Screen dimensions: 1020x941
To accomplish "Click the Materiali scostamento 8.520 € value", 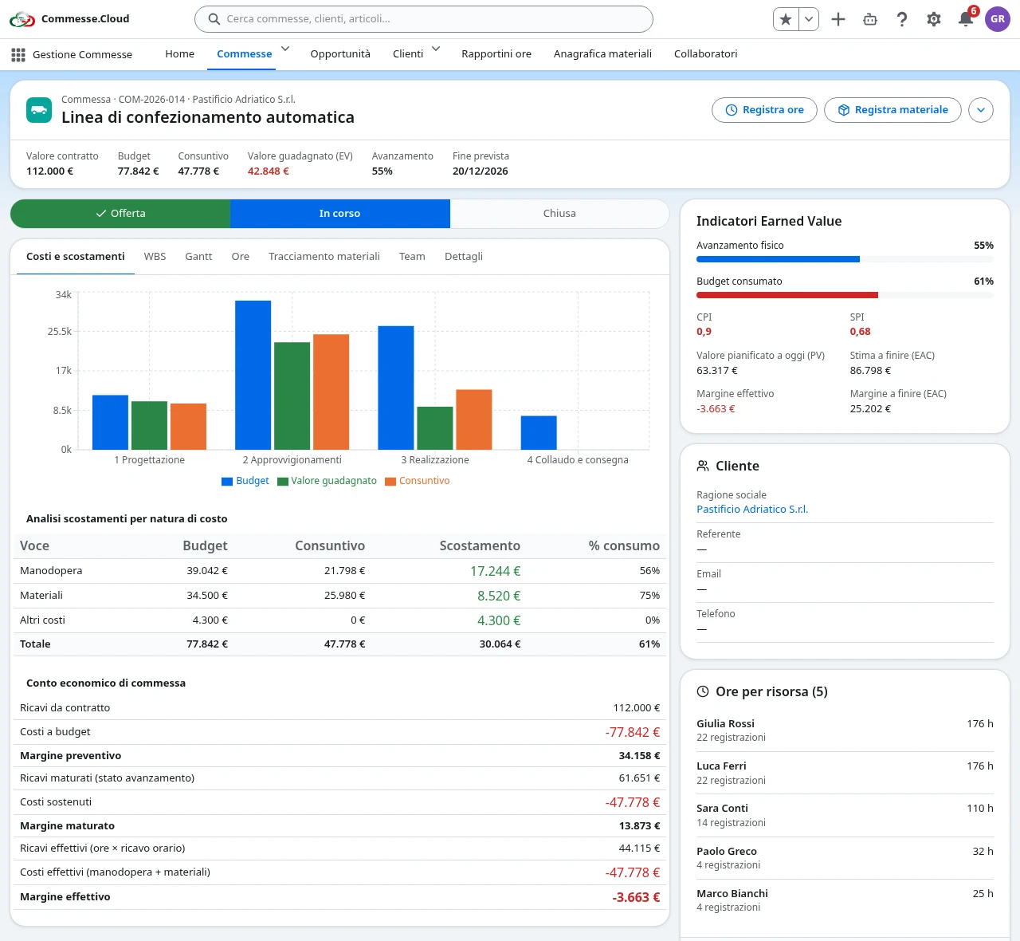I will pyautogui.click(x=499, y=596).
